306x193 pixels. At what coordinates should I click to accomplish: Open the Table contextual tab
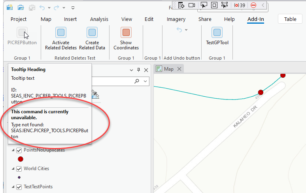click(x=290, y=19)
